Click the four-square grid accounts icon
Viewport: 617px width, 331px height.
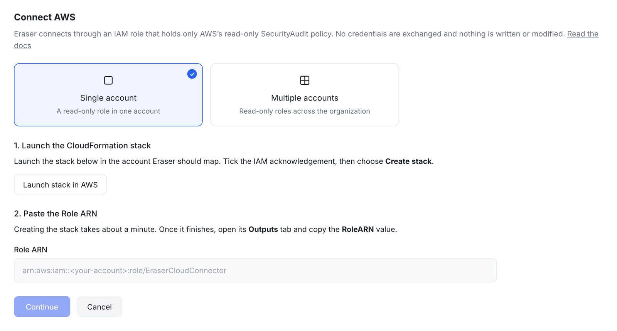coord(305,80)
